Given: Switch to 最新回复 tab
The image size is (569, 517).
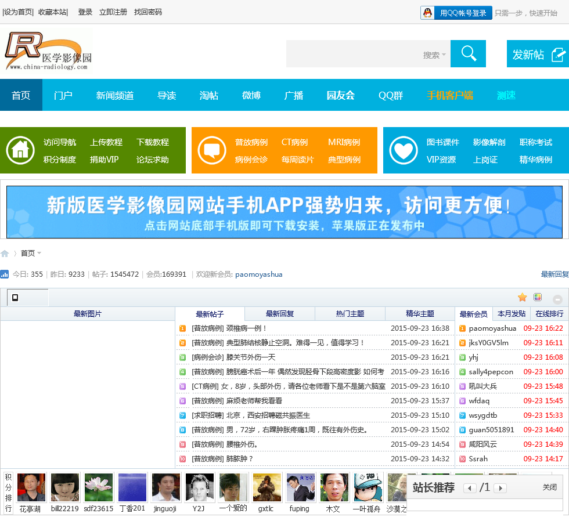Looking at the screenshot, I should (x=280, y=313).
